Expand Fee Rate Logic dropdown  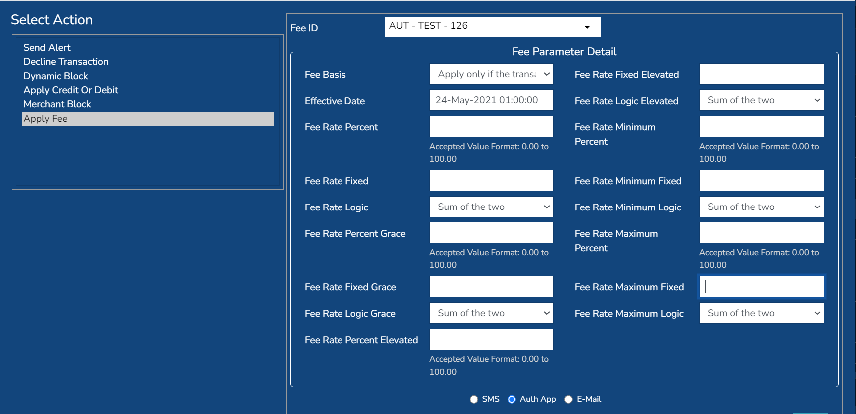pos(492,207)
